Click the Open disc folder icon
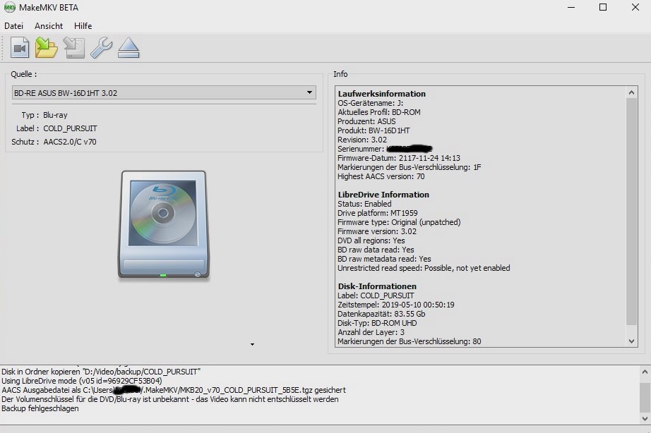The height and width of the screenshot is (433, 651). [46, 48]
